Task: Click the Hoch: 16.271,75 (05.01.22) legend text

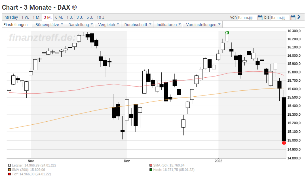Action: [174, 169]
